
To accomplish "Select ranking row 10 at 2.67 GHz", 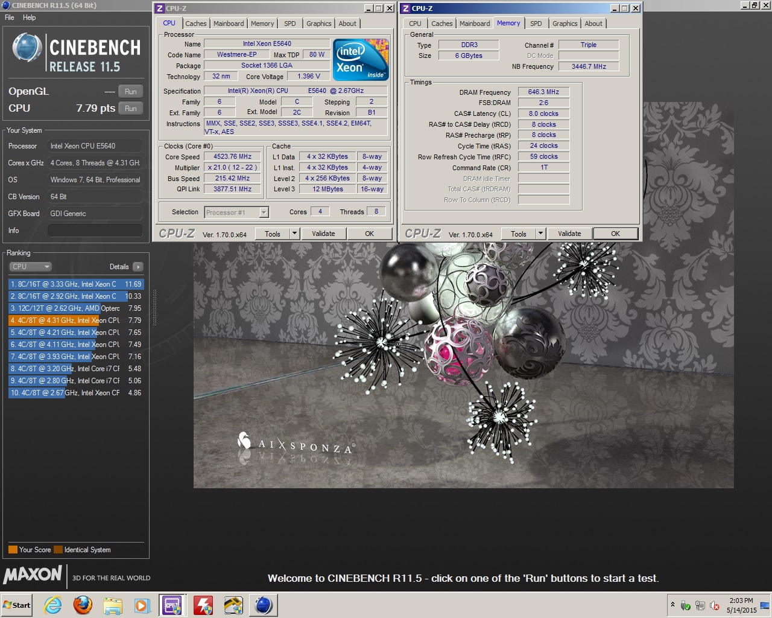I will tap(76, 393).
